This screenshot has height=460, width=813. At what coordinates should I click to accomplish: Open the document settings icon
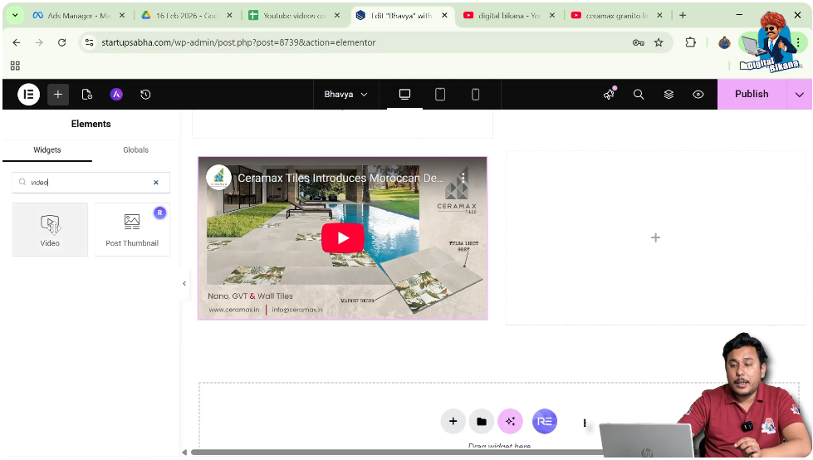coord(87,95)
